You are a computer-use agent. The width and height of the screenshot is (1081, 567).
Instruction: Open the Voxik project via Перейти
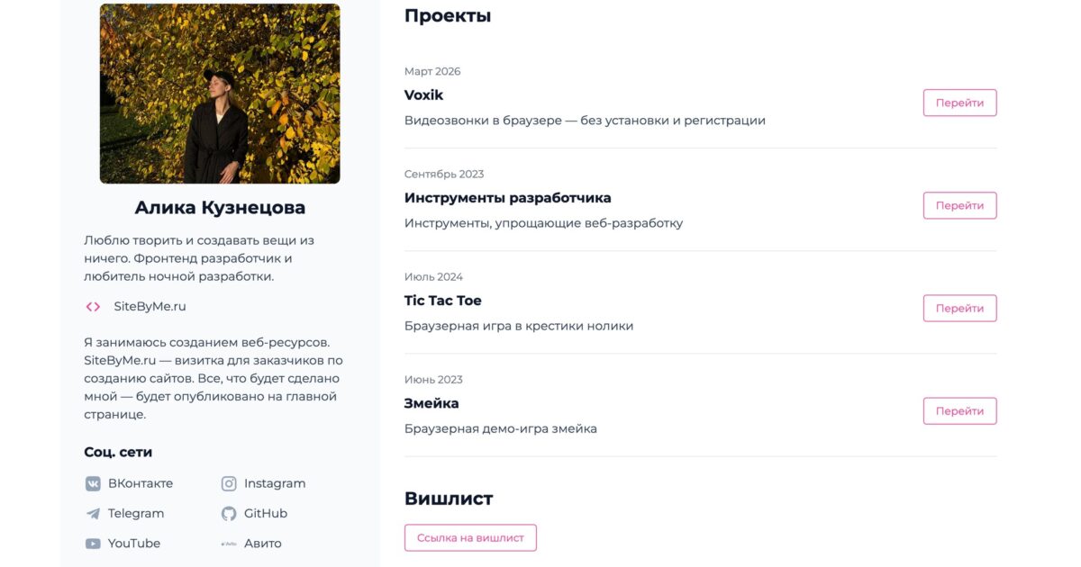959,103
